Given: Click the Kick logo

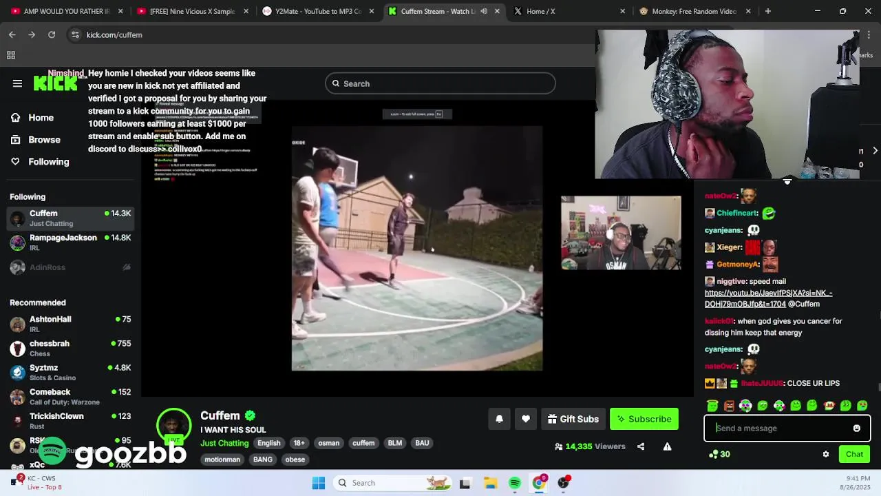Looking at the screenshot, I should coord(56,83).
